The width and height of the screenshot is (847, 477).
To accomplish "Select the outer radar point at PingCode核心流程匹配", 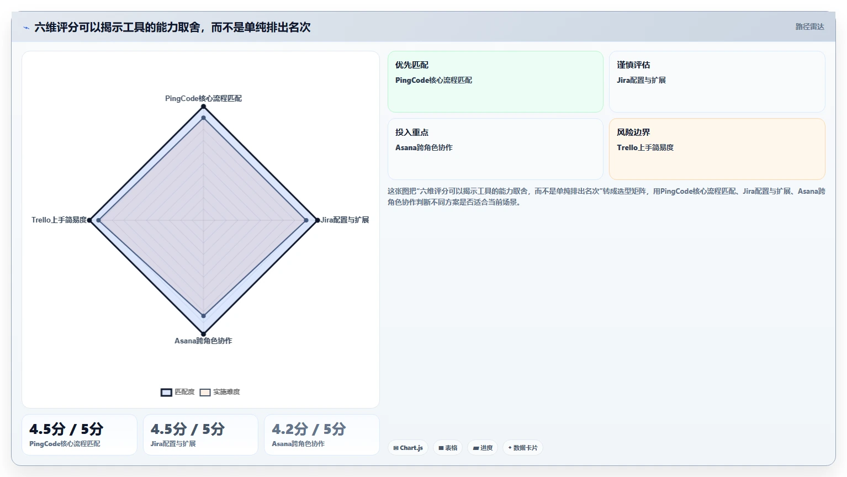I will [x=203, y=107].
